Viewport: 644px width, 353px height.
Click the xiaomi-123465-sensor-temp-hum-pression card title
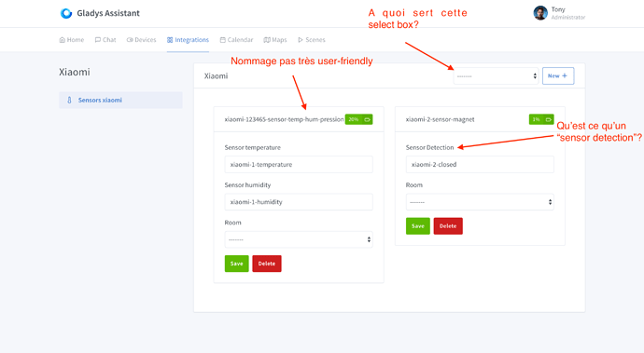[x=284, y=119]
